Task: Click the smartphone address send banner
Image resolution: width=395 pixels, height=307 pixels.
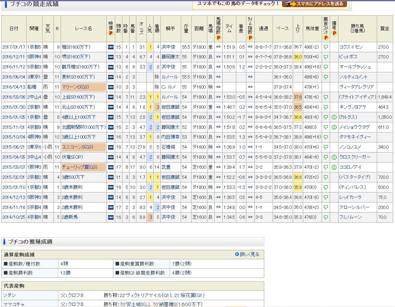Action: (x=314, y=4)
